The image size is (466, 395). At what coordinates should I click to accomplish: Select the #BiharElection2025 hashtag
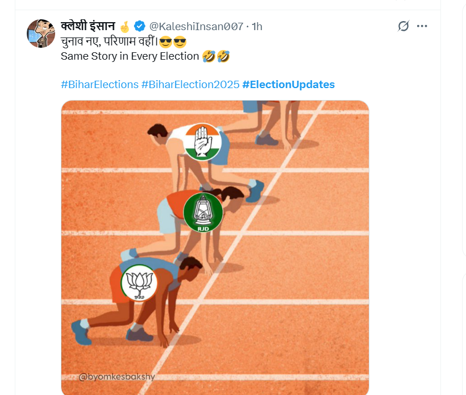190,84
